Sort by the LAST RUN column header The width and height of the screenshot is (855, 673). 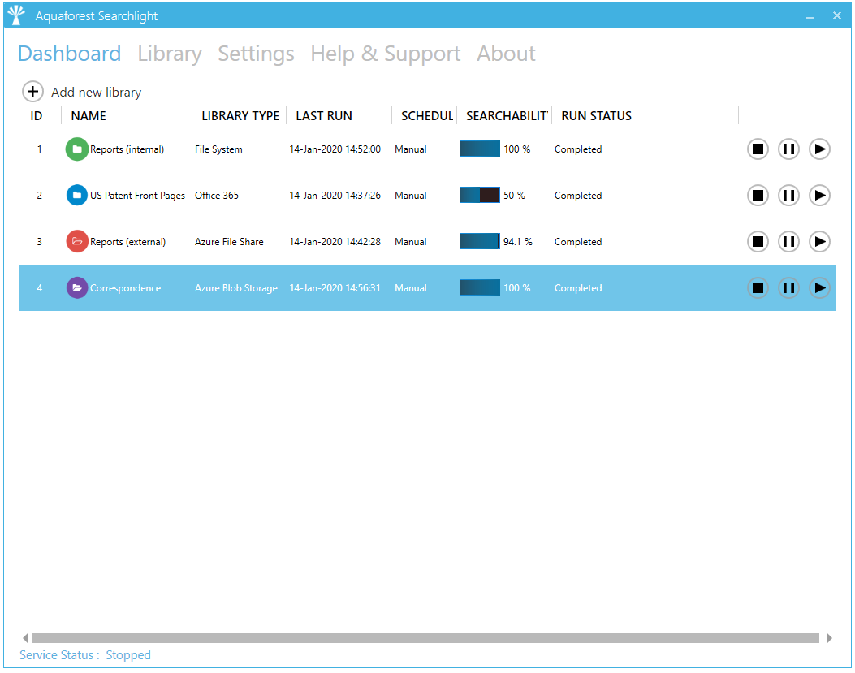(x=324, y=116)
